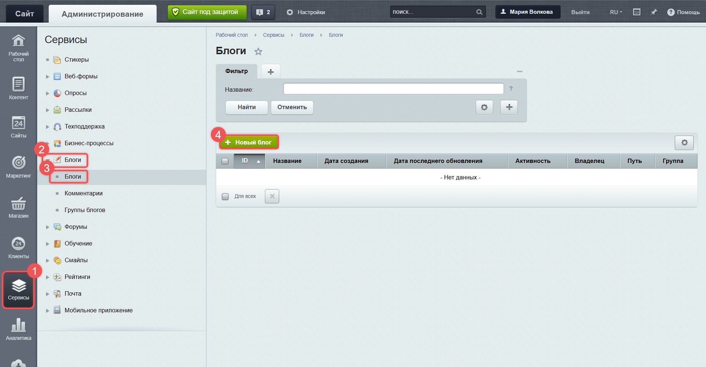706x367 pixels.
Task: Open the keyboard icon in header
Action: 637,12
